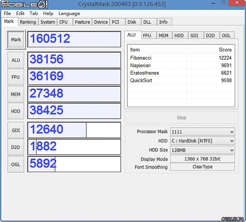This screenshot has height=222, width=246.
Task: Select the GDI results sub-tab
Action: (196, 35)
